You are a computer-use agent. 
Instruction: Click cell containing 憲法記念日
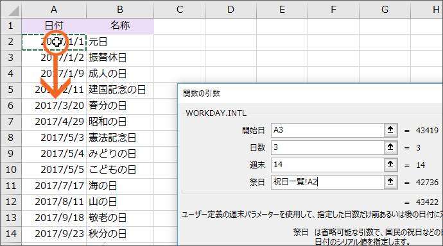[x=120, y=138]
